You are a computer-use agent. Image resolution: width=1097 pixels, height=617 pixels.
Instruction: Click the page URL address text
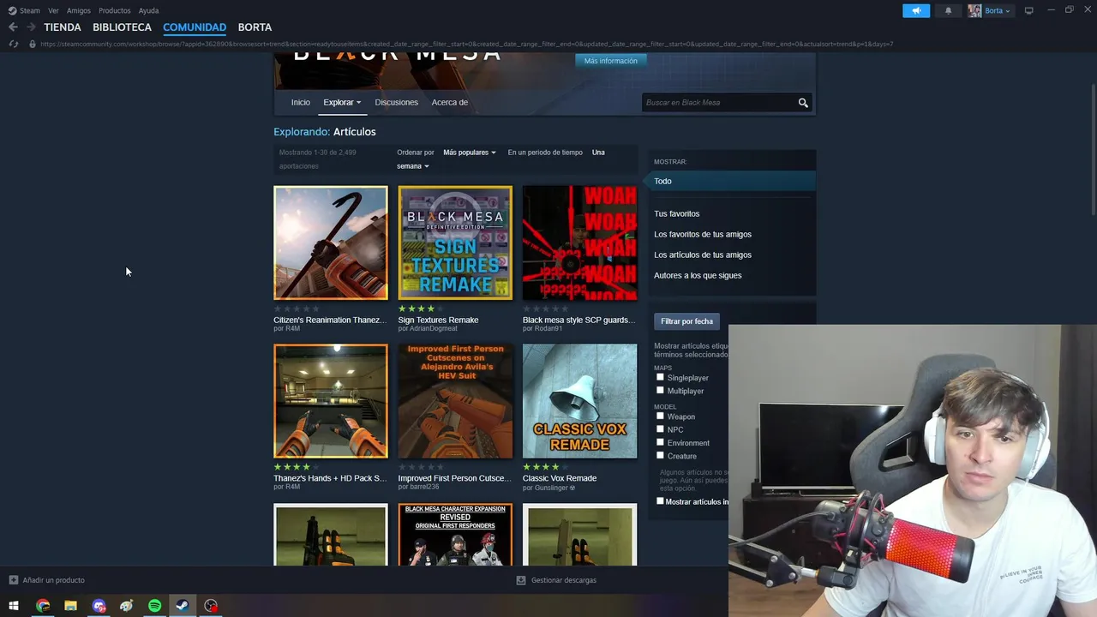pyautogui.click(x=467, y=44)
